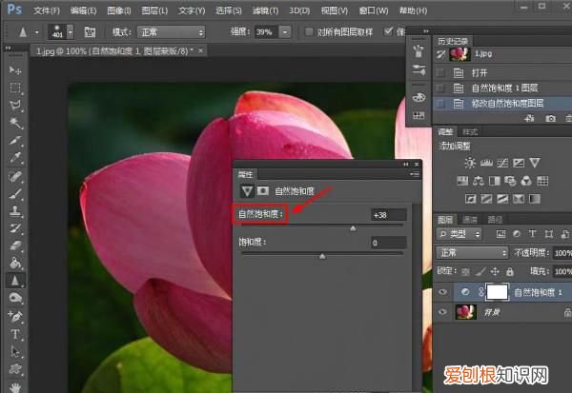Select the 打开 history state
The width and height of the screenshot is (572, 393).
pos(480,71)
